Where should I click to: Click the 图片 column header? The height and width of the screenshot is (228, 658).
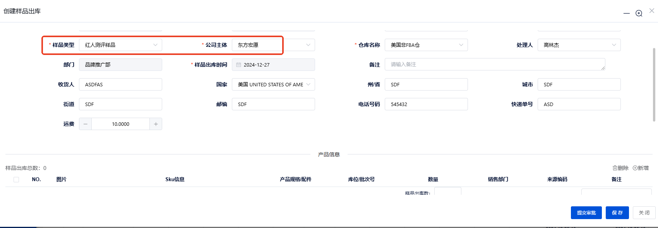click(x=62, y=179)
